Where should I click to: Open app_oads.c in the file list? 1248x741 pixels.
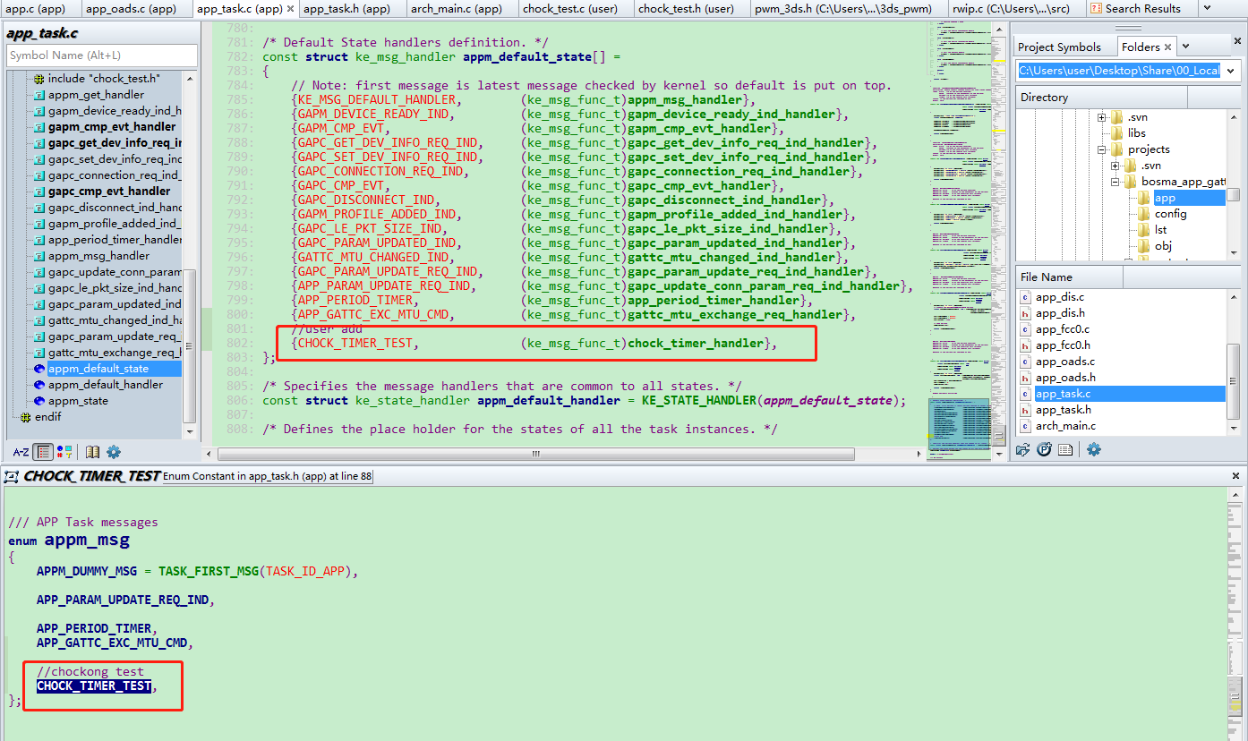[x=1065, y=362]
